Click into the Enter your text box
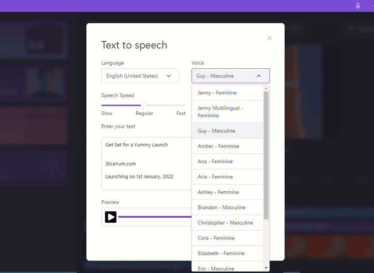This screenshot has width=374, height=273. tap(147, 163)
